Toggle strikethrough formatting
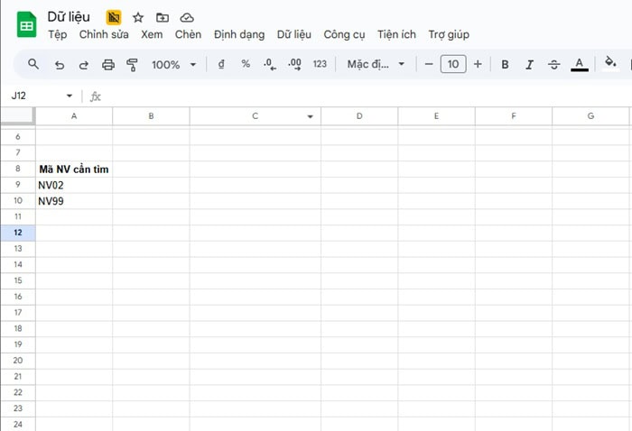 click(x=553, y=64)
